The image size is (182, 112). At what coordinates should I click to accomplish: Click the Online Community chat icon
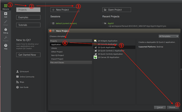[x=17, y=77]
